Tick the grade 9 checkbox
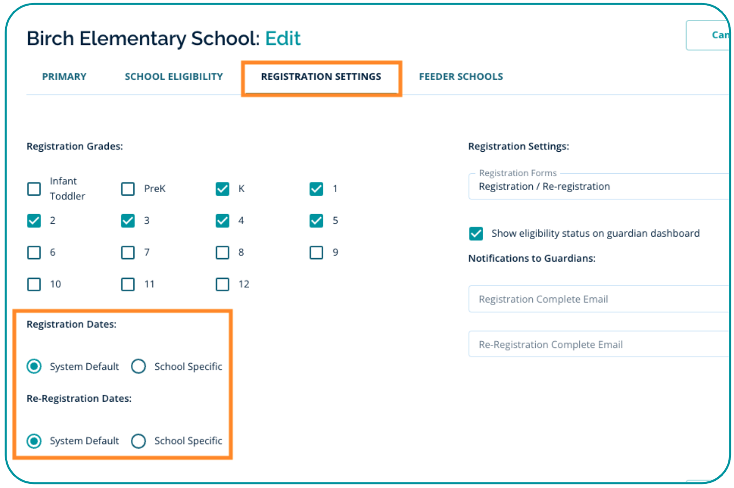734x488 pixels. [317, 252]
